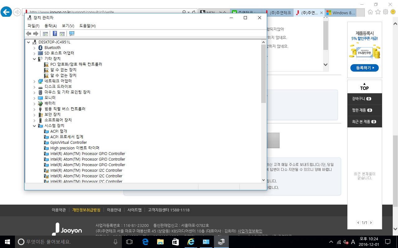Refresh the page from the address bar
Viewport: 398px width, 248px height.
coord(194,12)
